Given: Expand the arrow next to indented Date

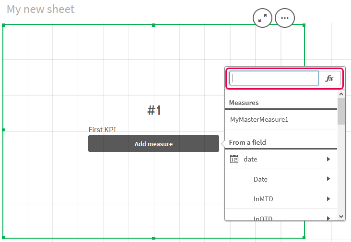Looking at the screenshot, I should [328, 179].
